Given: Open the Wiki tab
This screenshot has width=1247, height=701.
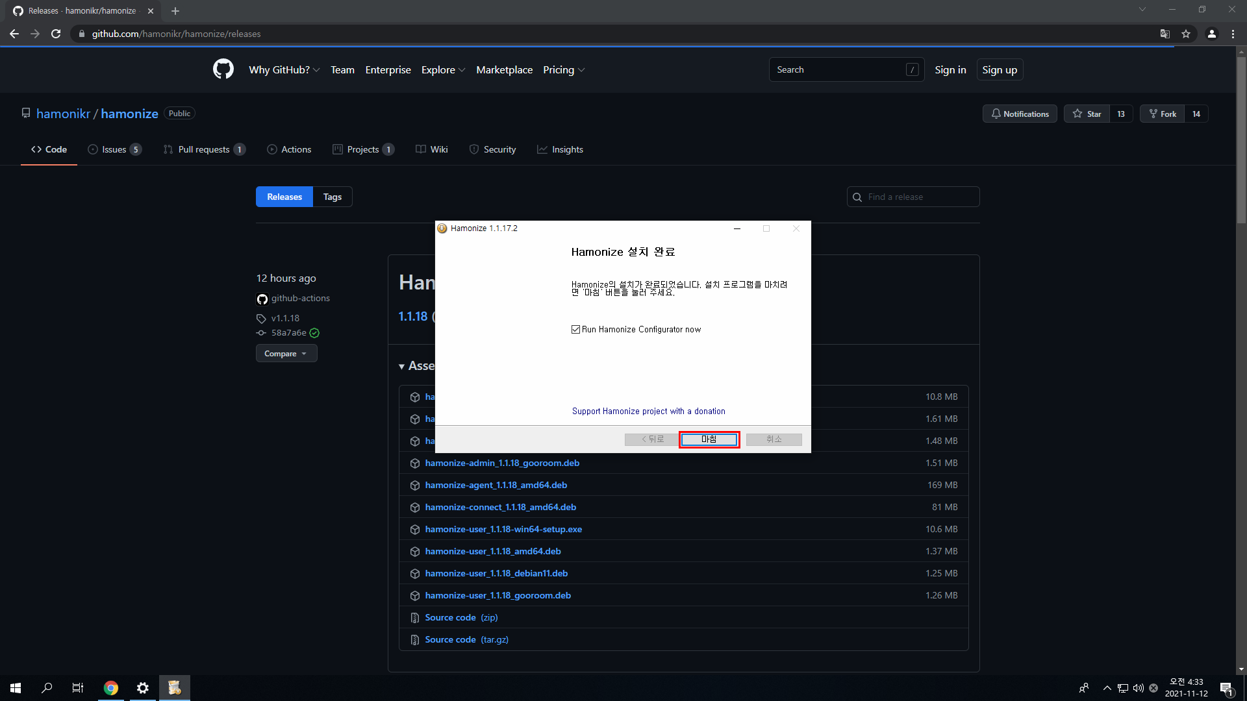Looking at the screenshot, I should tap(432, 149).
